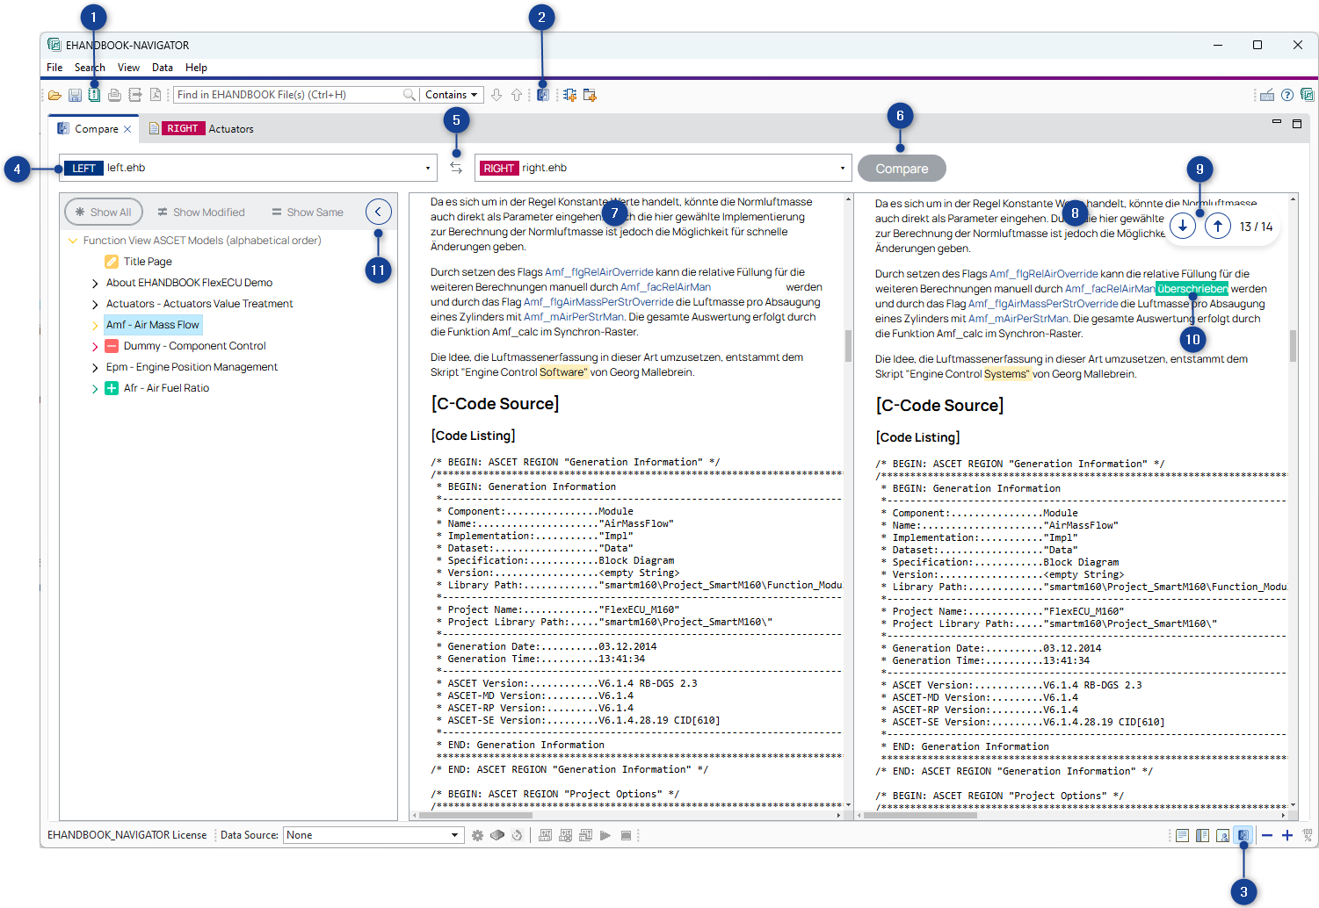Open the Data Source dropdown
Screen dimensions: 1319x908
click(373, 835)
